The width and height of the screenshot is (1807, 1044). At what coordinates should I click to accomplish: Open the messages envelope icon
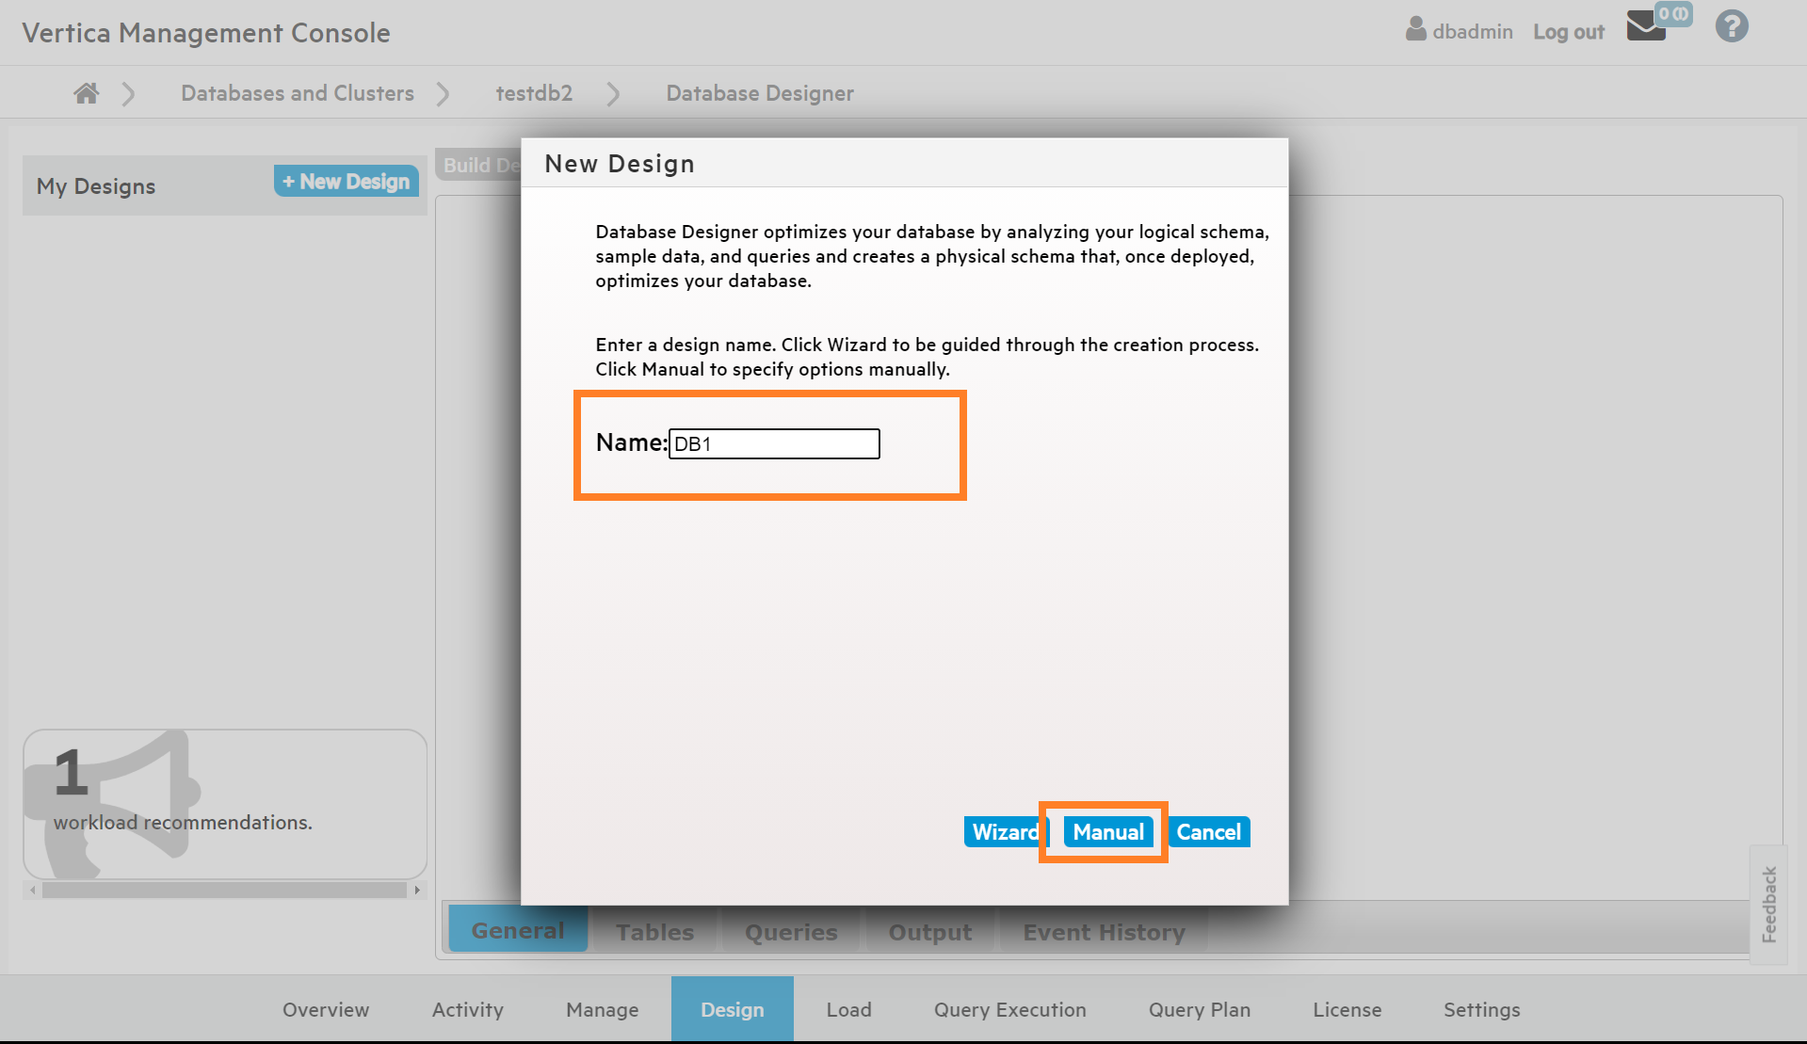(1646, 26)
